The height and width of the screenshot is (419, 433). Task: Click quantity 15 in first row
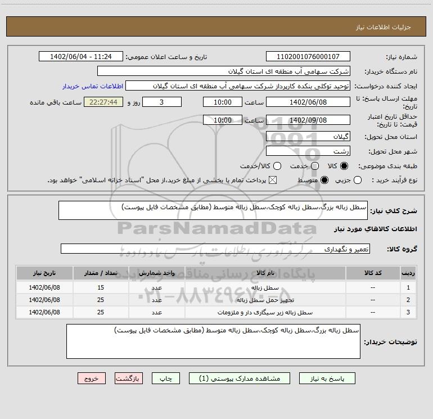pos(101,287)
